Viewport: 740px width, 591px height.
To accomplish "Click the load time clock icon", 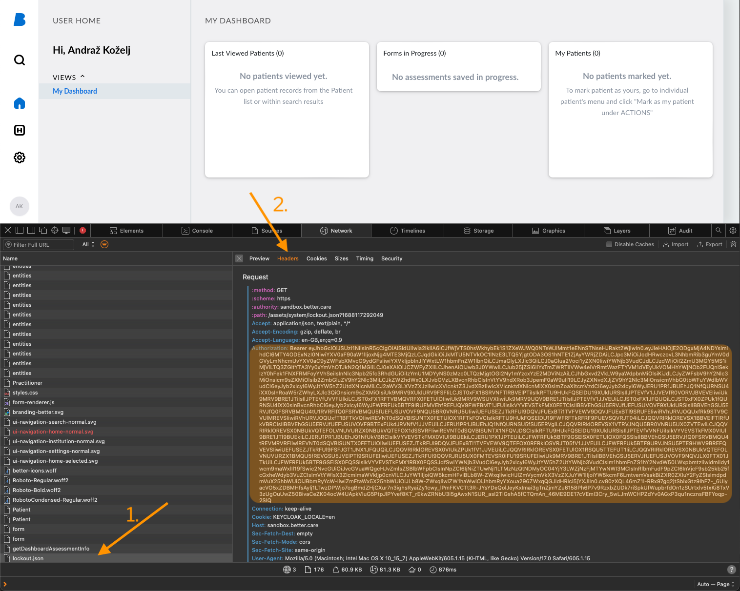I will coord(433,570).
